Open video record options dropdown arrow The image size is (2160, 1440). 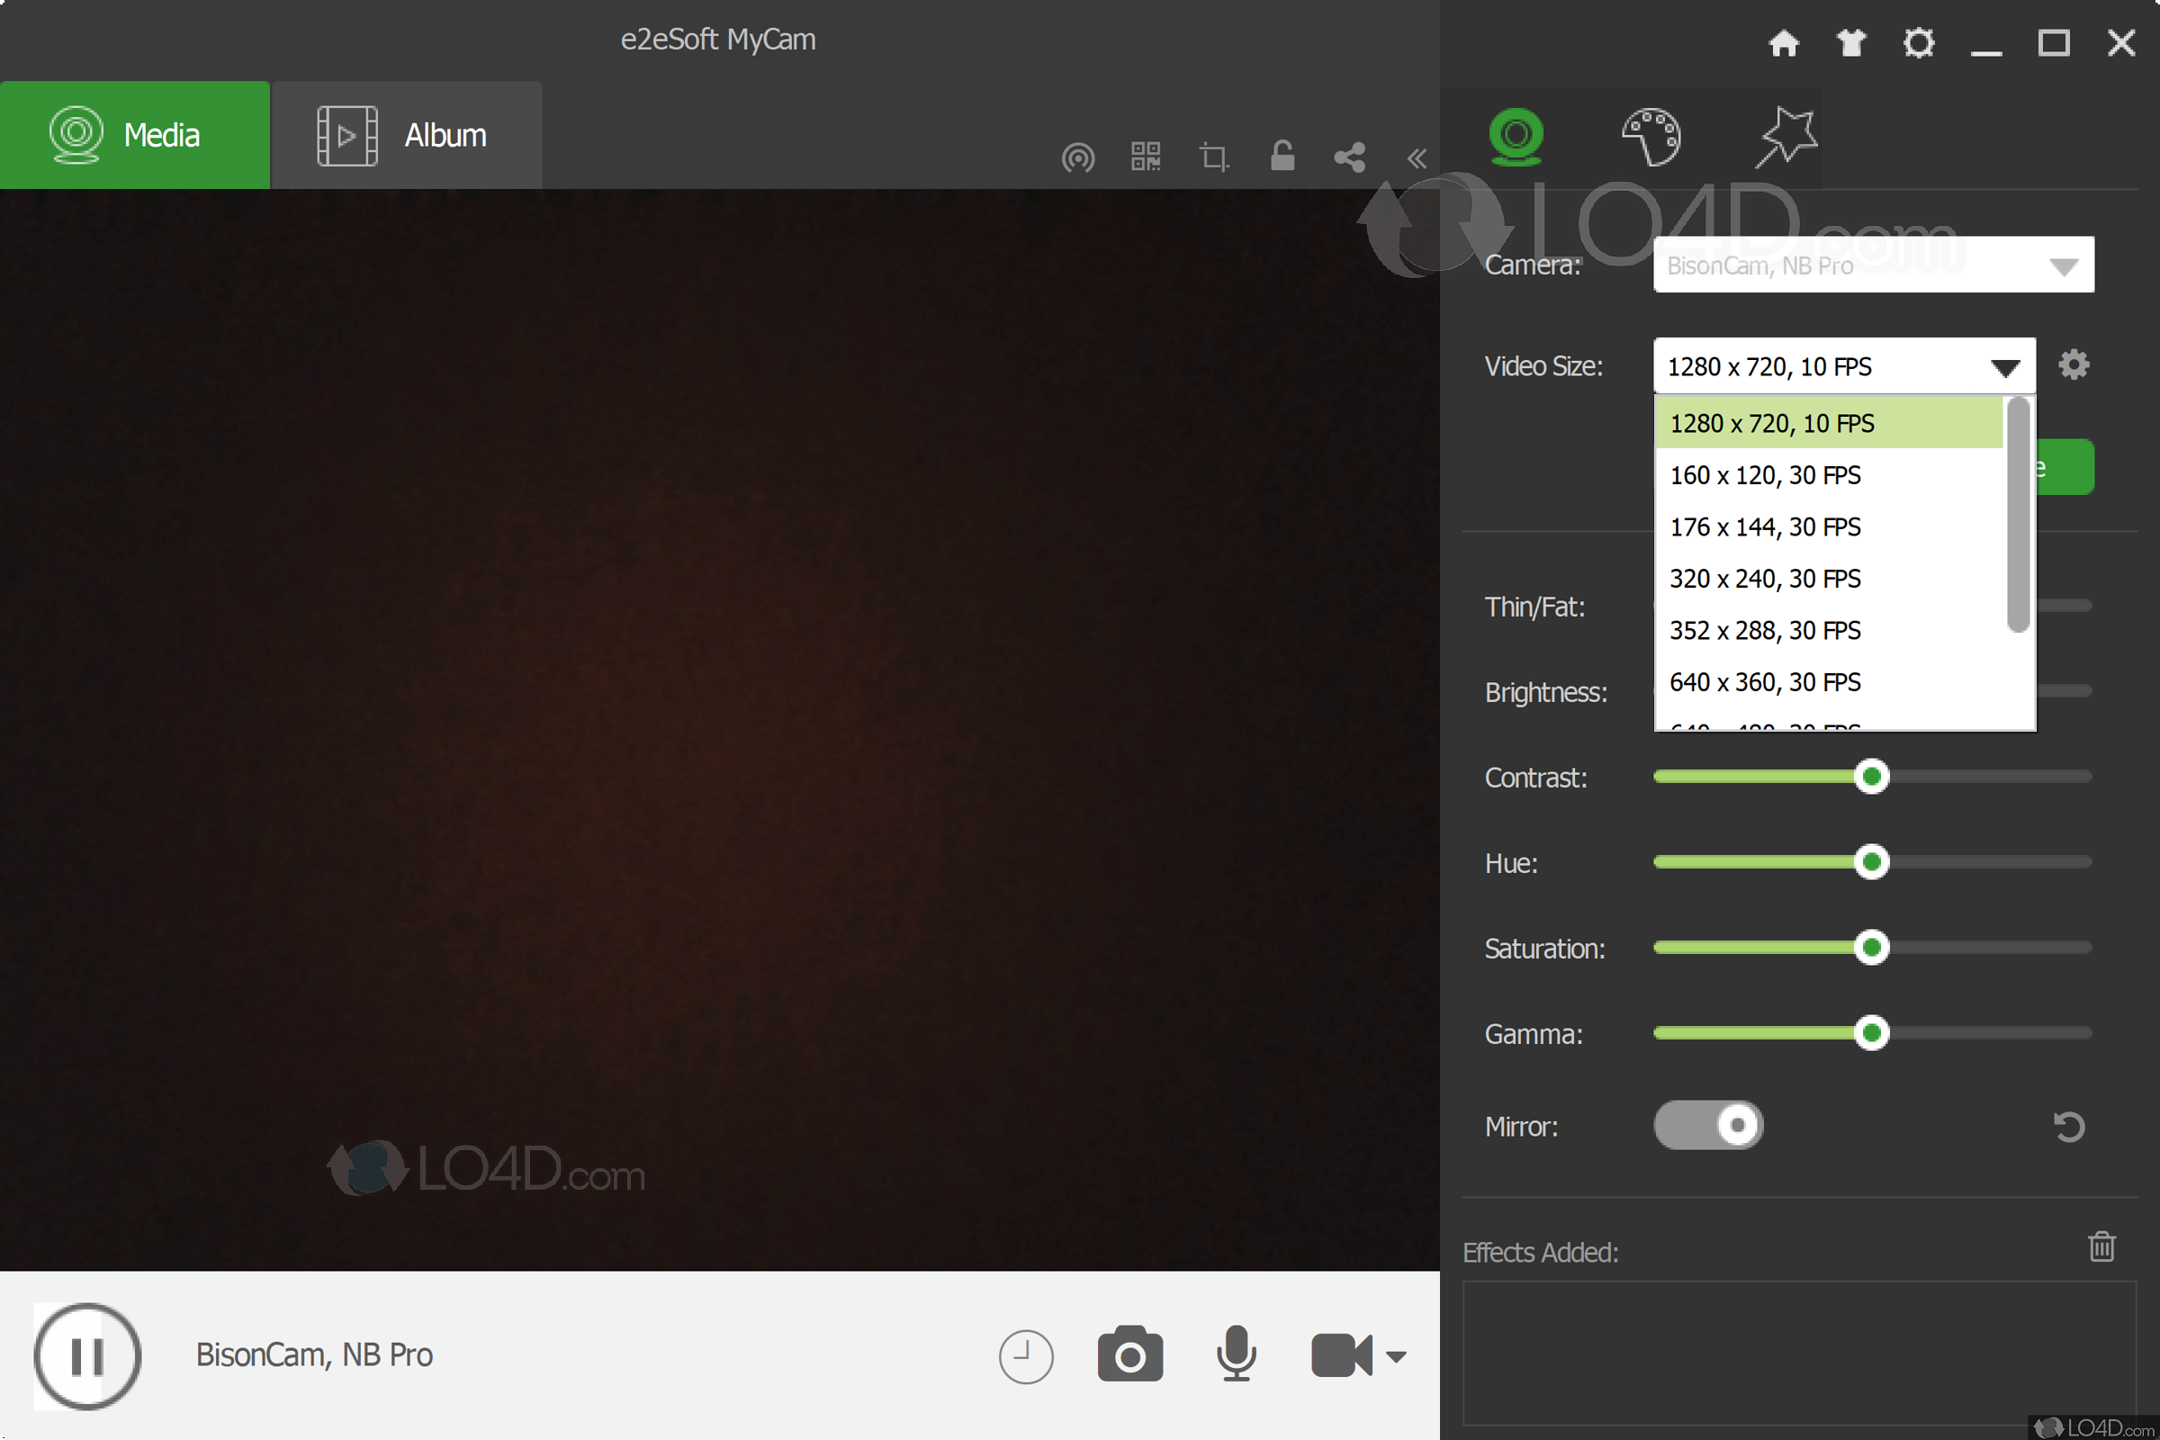point(1396,1356)
